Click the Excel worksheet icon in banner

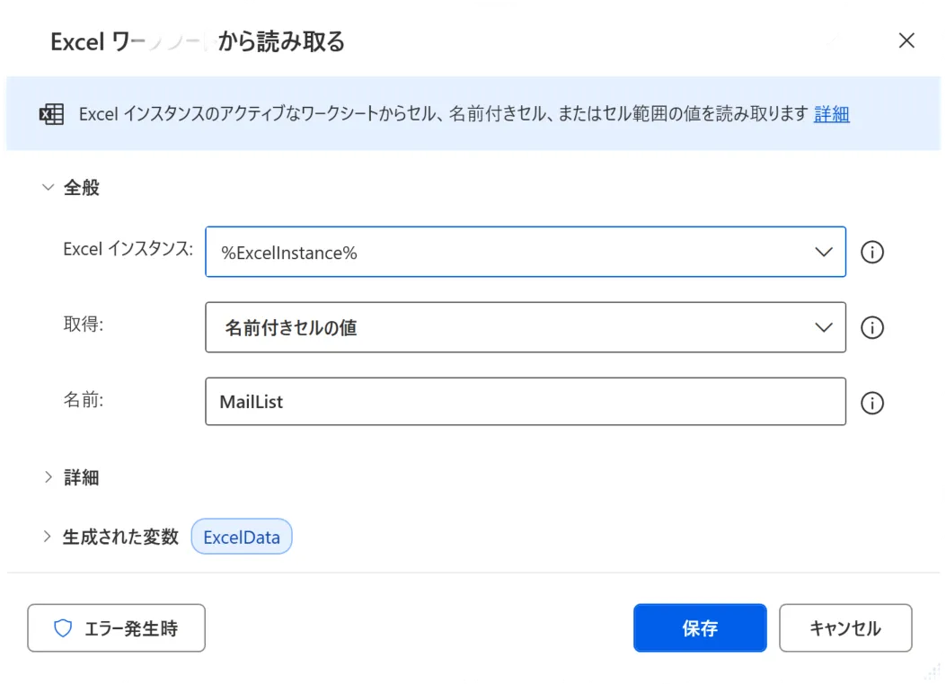52,114
